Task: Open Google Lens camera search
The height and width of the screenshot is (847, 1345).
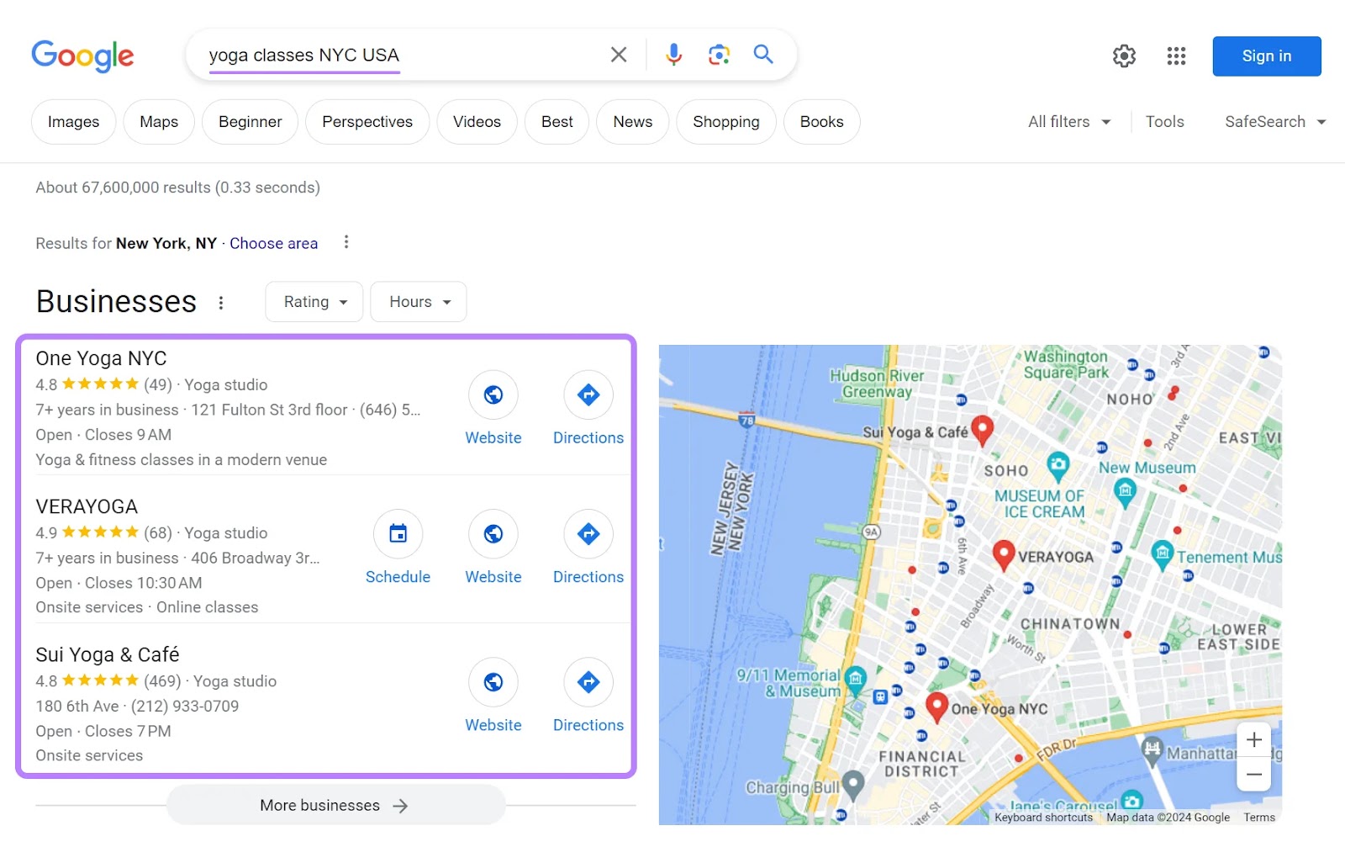Action: point(719,54)
